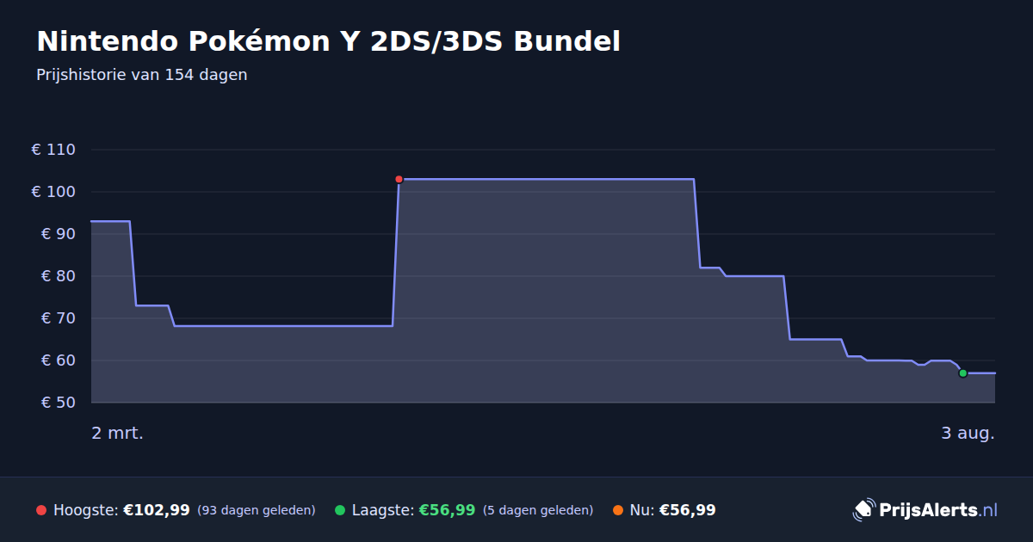
Task: Click the 3 aug. end date label
Action: [x=968, y=433]
